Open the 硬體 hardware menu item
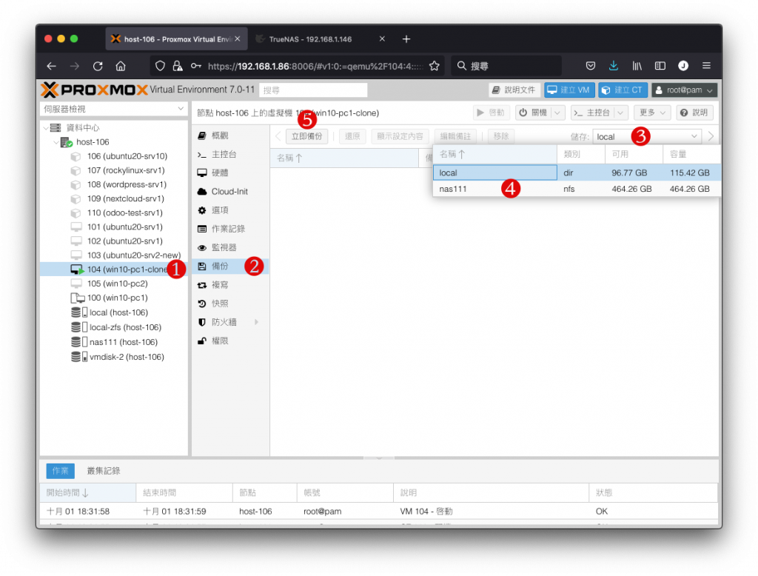 pos(231,173)
